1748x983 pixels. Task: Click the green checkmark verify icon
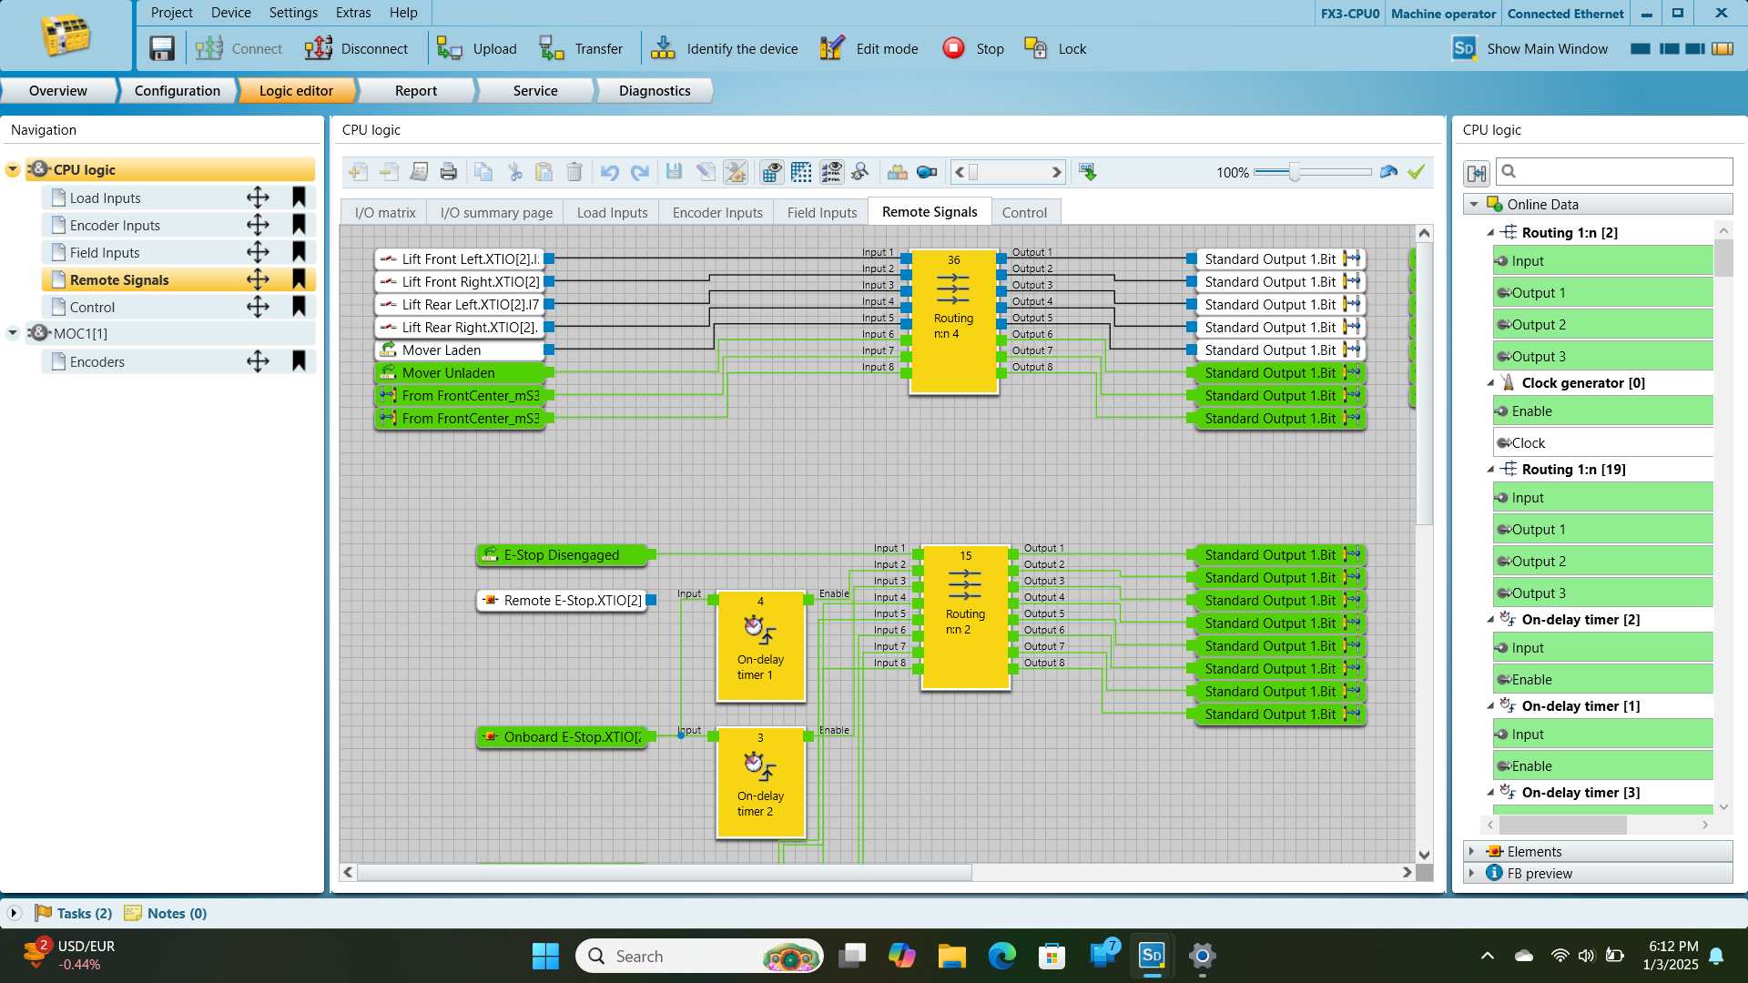1417,172
